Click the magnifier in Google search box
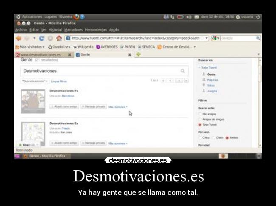 258,38
